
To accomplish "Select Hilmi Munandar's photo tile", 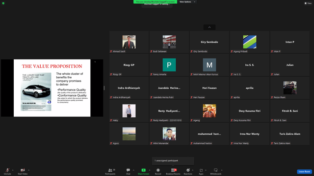I will tap(169, 133).
